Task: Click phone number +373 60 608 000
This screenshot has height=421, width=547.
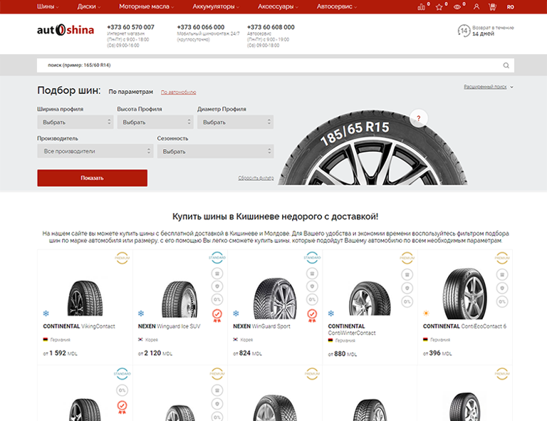Action: [x=271, y=27]
